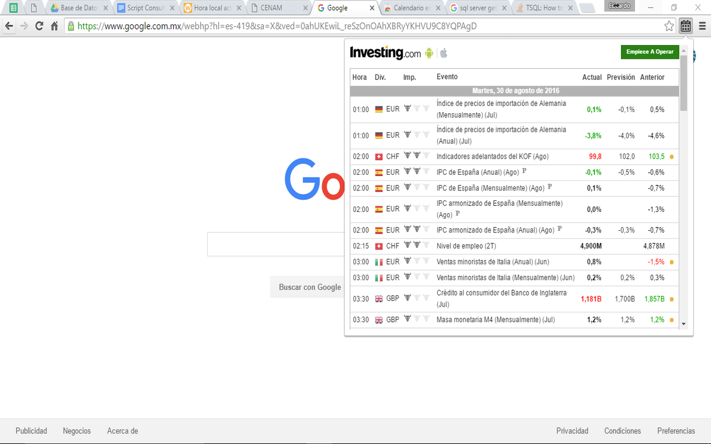The image size is (711, 444).
Task: Open the economic calendar extension icon
Action: pos(686,26)
